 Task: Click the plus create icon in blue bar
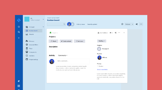(19, 38)
